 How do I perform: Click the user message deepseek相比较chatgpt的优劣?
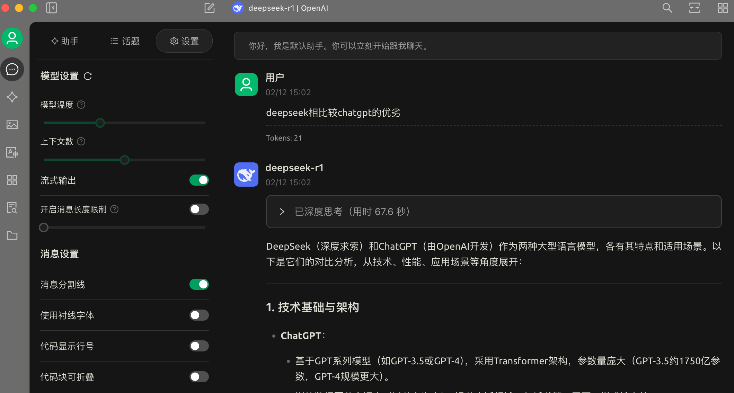pos(333,113)
